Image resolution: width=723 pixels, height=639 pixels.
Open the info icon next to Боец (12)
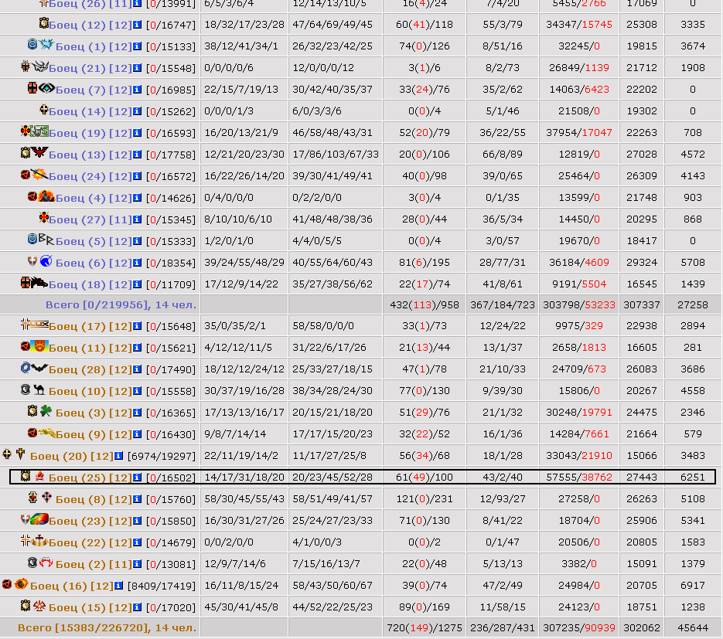pyautogui.click(x=137, y=25)
